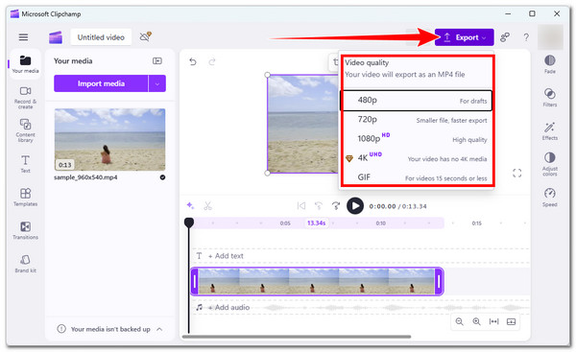Screen dimensions: 576x352
Task: Toggle the captions button on the timeline
Action: (511, 322)
